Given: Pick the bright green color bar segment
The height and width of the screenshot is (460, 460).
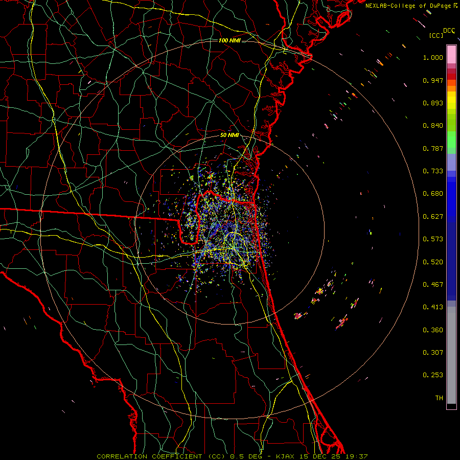Looking at the screenshot, I should [x=451, y=140].
